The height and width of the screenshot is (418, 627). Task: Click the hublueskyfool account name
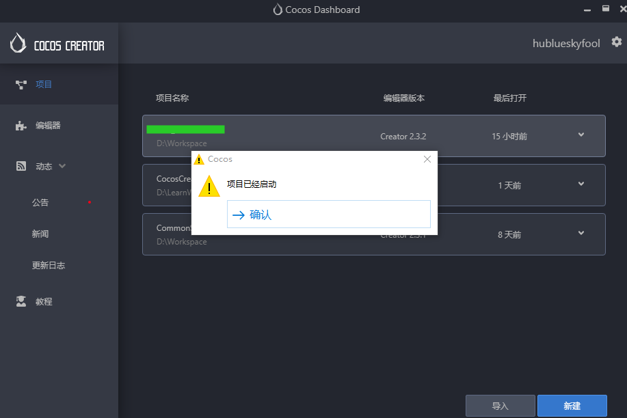566,43
